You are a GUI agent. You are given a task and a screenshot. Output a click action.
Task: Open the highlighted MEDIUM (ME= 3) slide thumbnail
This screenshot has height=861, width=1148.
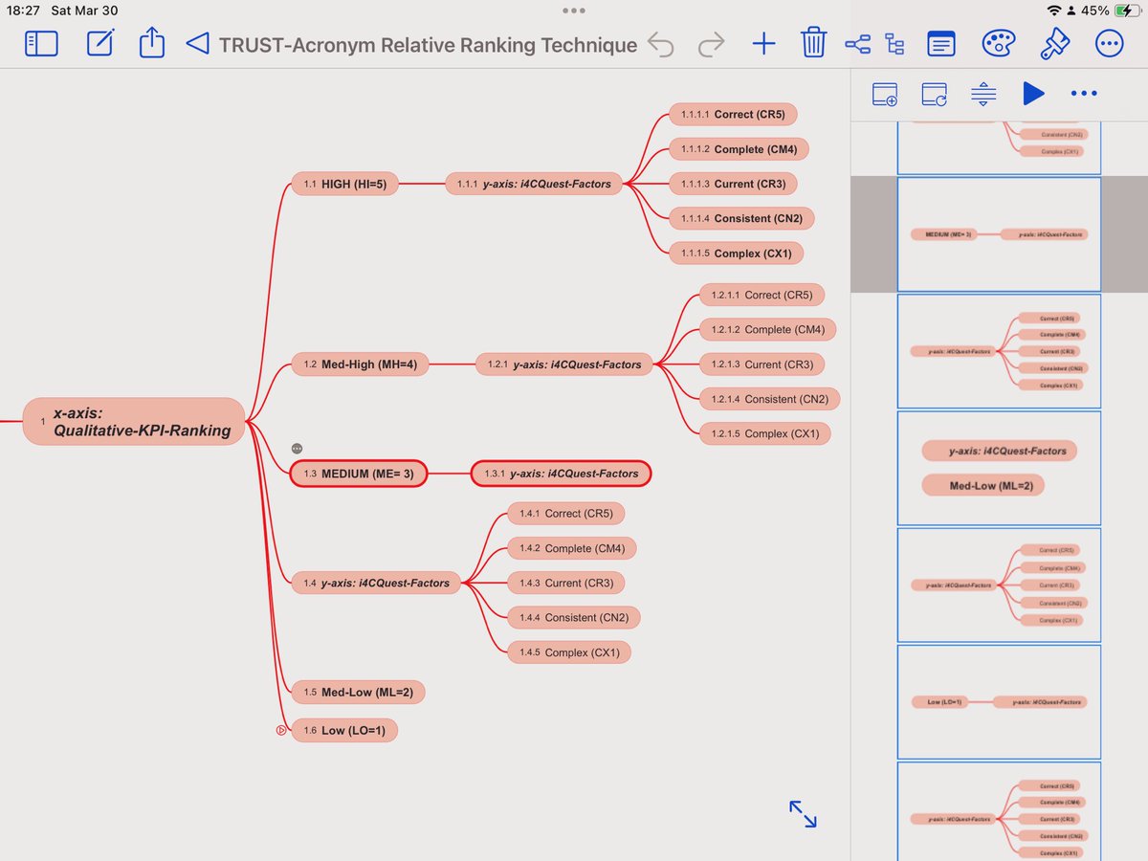coord(999,234)
